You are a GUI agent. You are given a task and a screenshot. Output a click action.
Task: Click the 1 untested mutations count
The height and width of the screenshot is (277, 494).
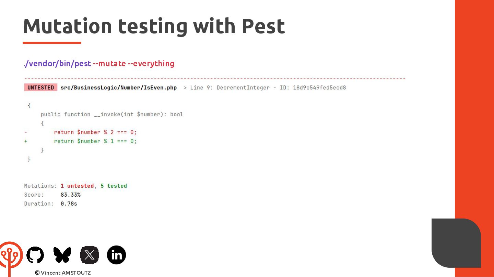point(77,186)
